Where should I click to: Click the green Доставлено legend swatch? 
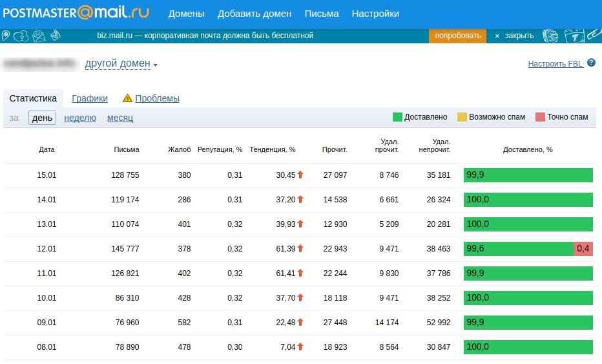tap(397, 117)
